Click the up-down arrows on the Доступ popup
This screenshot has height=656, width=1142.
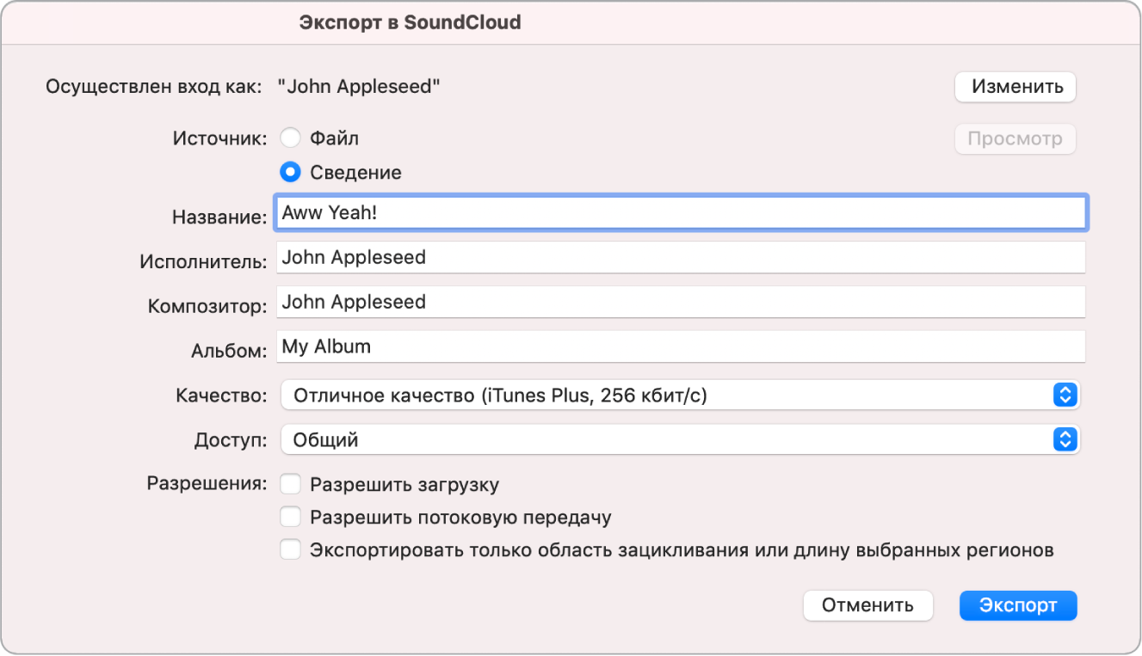1065,440
